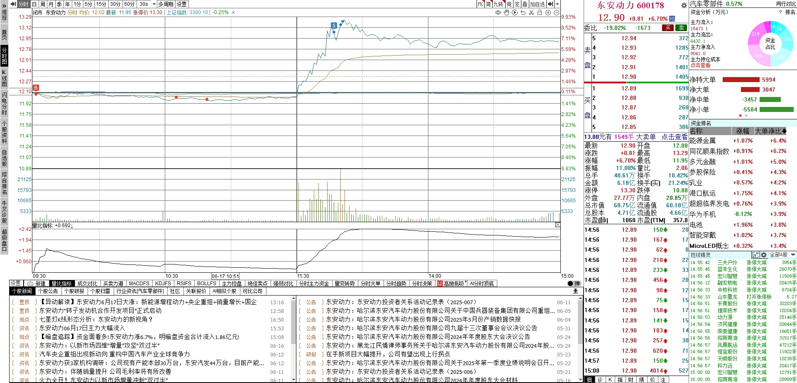Click the undo arrow icon above chart
Image resolution: width=797 pixels, height=383 pixels.
point(523,12)
